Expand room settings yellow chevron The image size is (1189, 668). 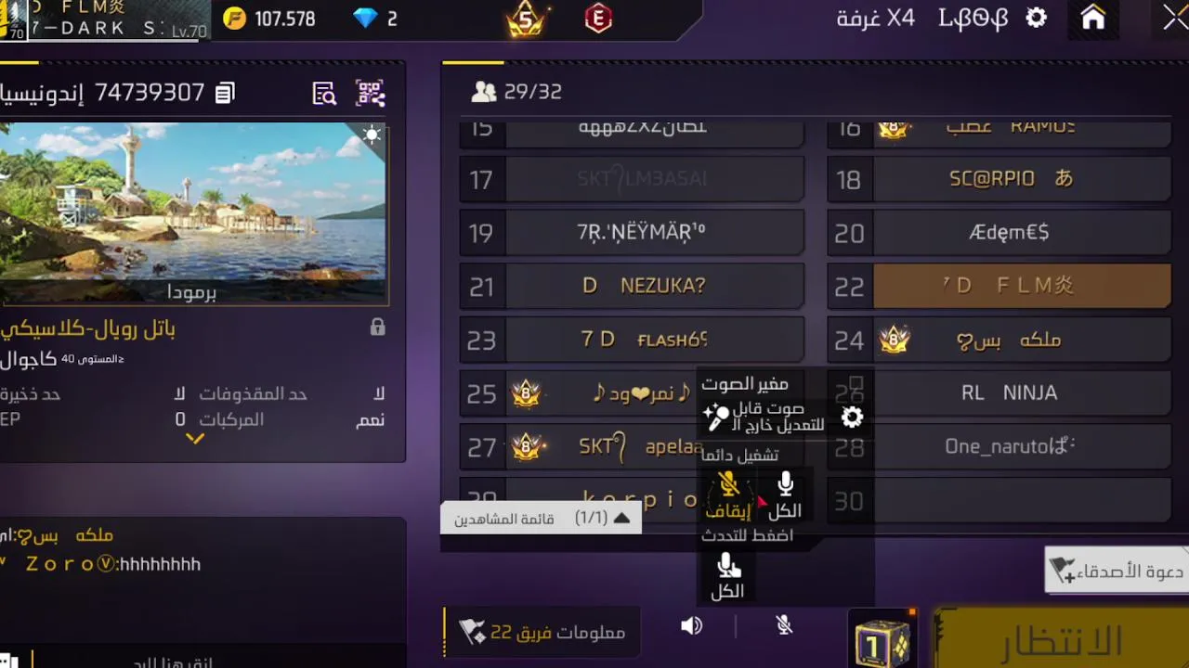(195, 439)
